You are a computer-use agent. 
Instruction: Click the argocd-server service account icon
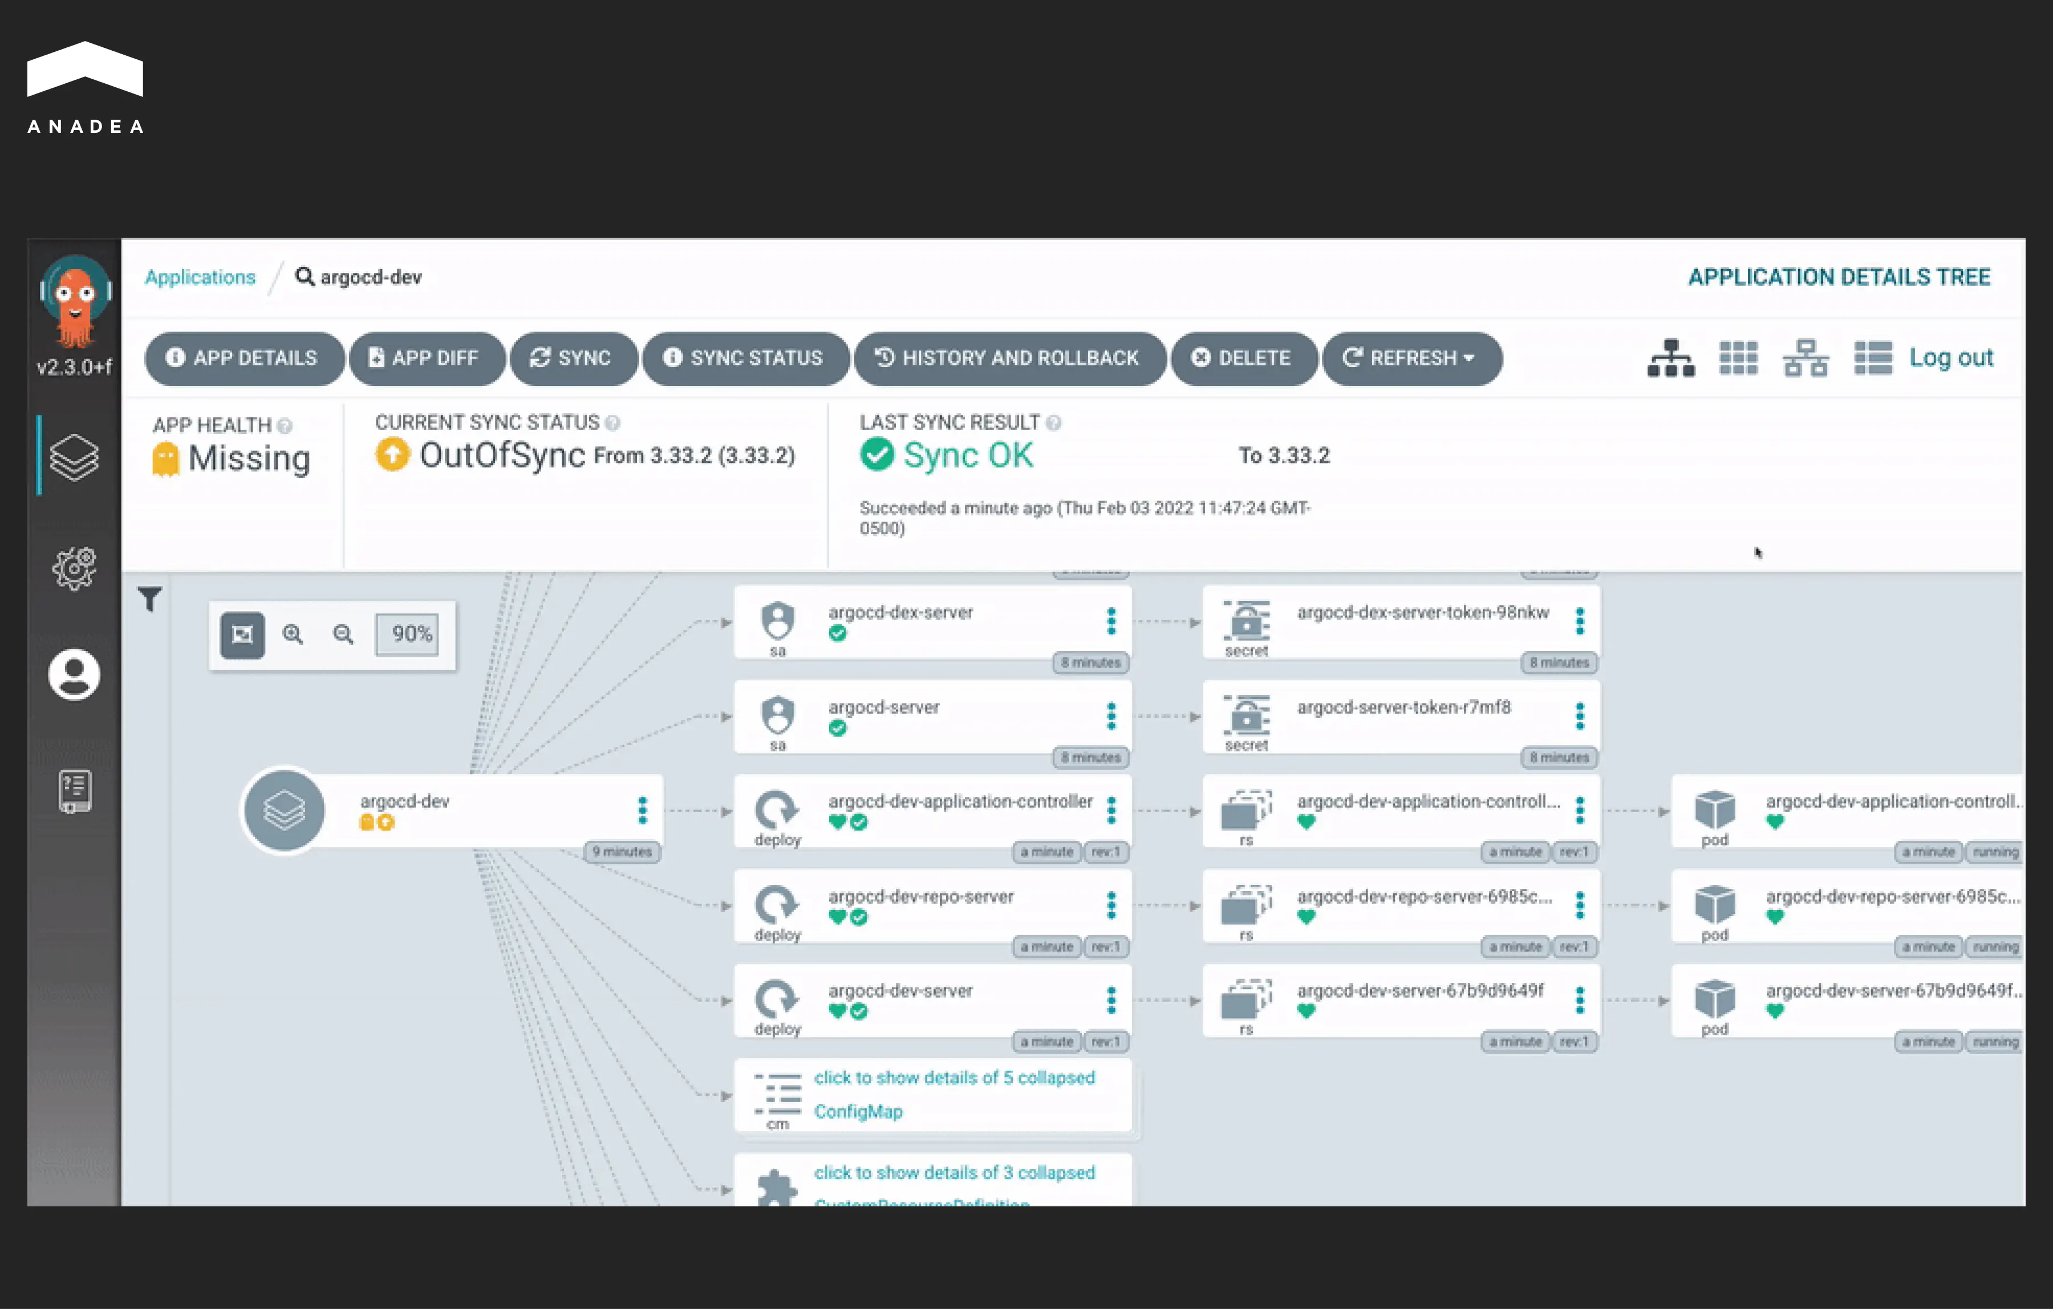click(x=777, y=715)
